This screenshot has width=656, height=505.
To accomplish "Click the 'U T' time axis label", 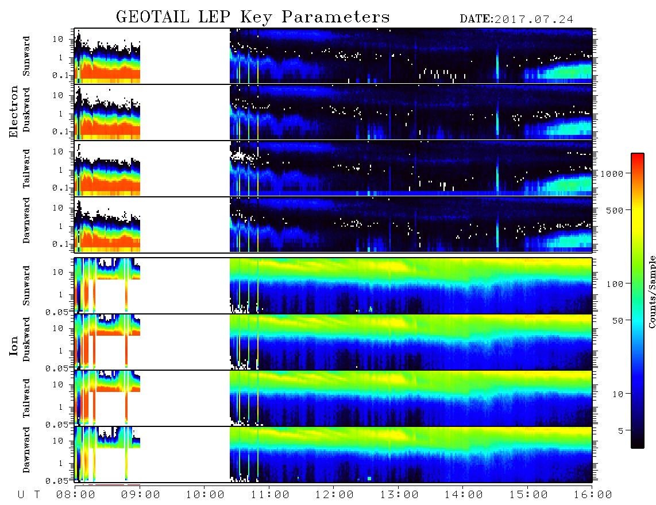I will tap(29, 495).
